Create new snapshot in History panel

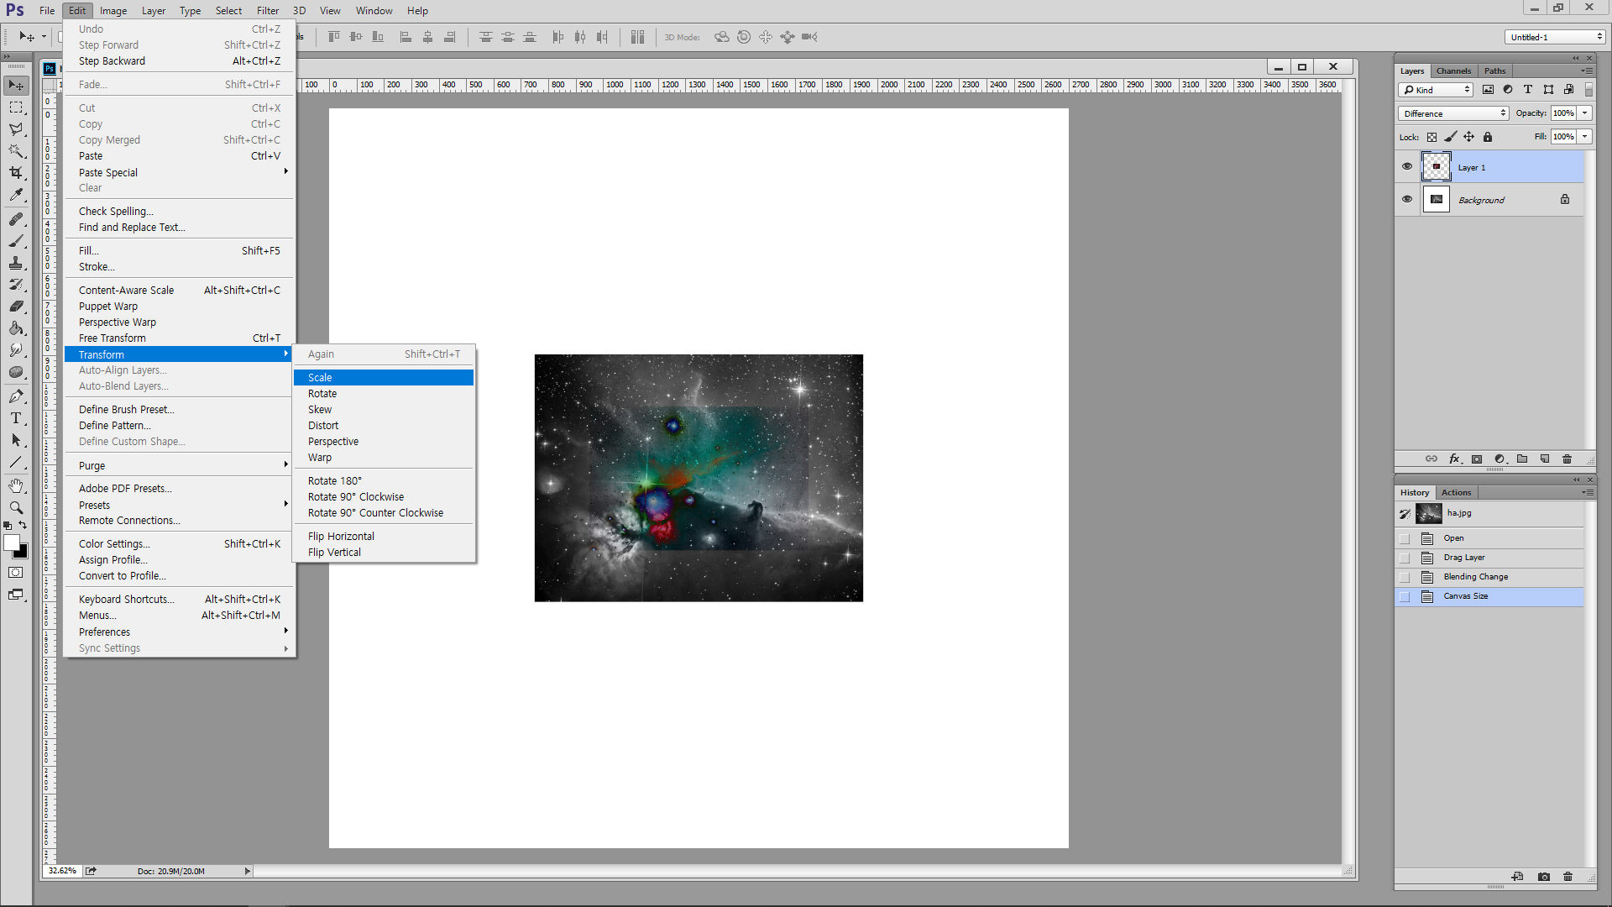coord(1544,877)
